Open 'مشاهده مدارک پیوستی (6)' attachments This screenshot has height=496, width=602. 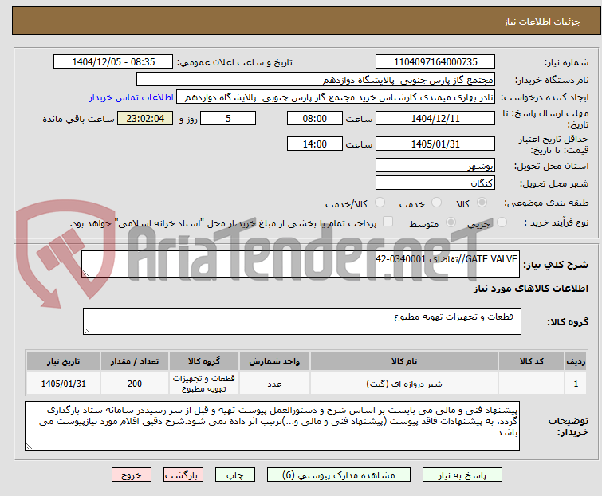[x=339, y=475]
